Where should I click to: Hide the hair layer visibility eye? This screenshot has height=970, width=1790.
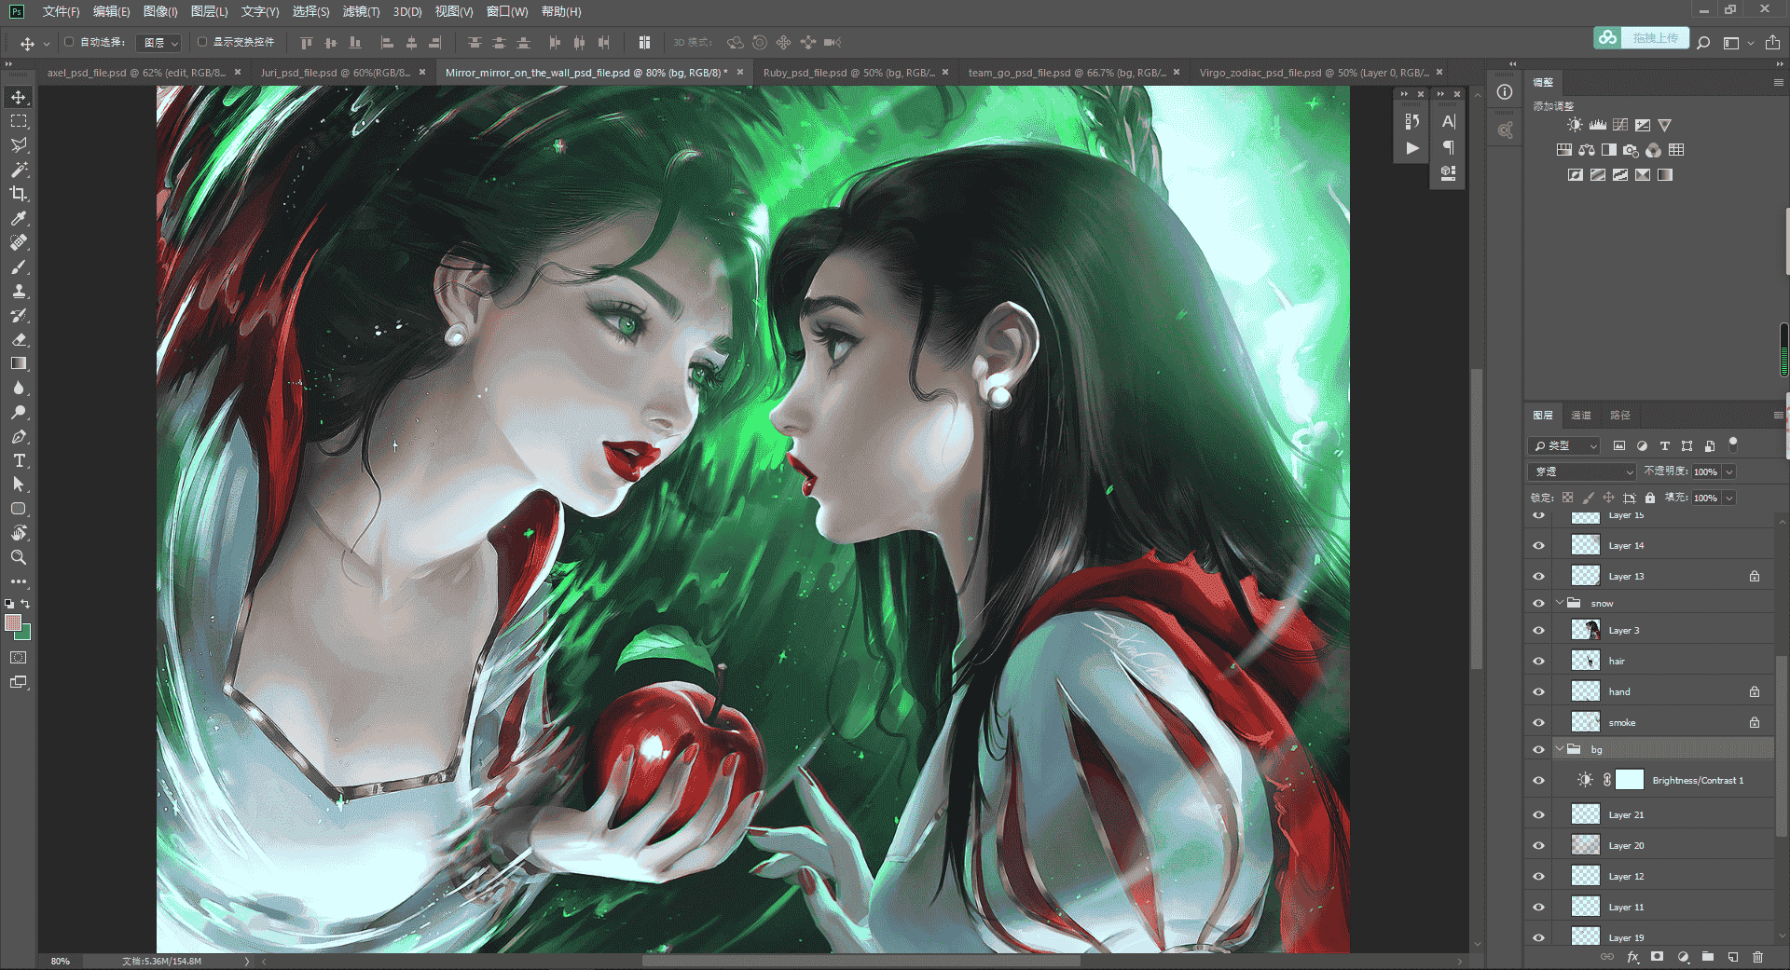pos(1538,662)
